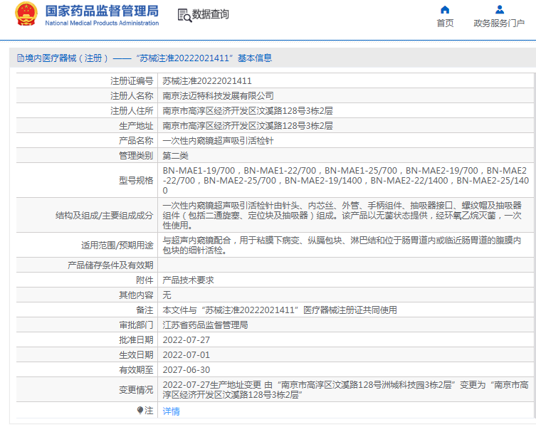Viewport: 536px width, 427px height.
Task: Click the 第二类 management class value
Action: pos(175,156)
